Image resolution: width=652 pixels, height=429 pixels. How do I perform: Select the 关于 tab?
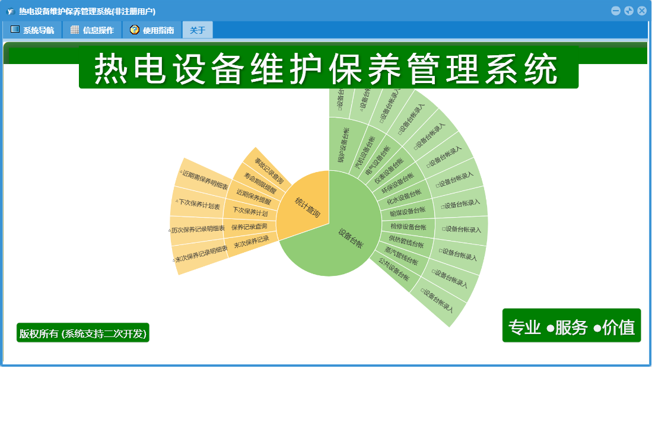(198, 30)
